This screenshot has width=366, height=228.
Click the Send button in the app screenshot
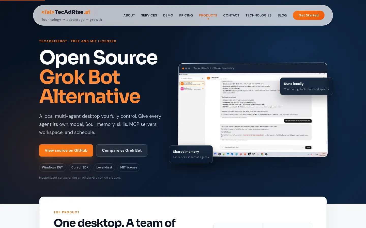[x=308, y=147]
